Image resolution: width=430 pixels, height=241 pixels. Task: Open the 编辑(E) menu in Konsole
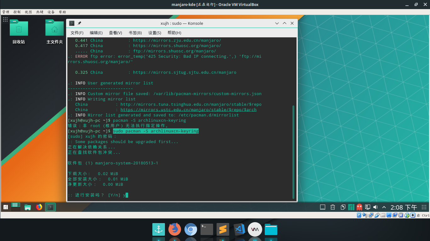tap(96, 33)
